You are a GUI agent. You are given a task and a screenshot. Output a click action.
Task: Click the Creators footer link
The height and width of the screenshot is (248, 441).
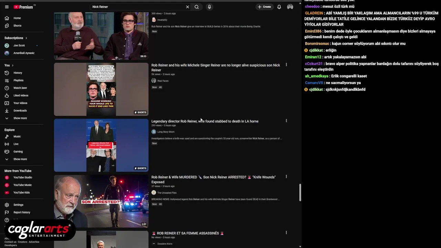coord(22,242)
